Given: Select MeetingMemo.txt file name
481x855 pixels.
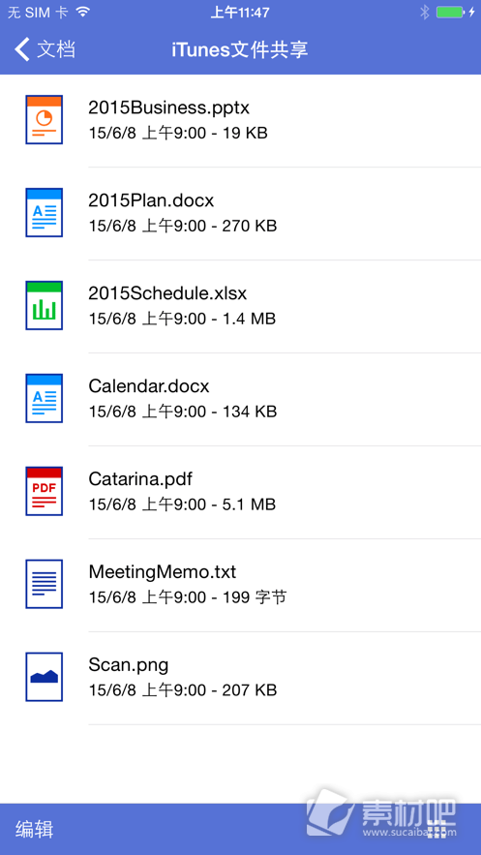Looking at the screenshot, I should tap(163, 572).
